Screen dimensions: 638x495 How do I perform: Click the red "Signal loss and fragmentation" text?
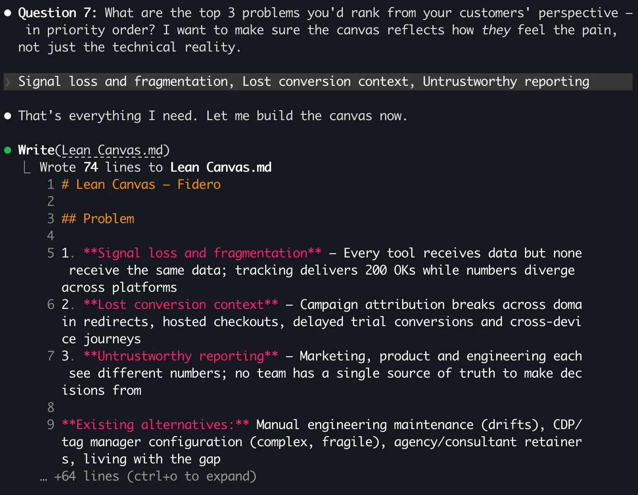(x=202, y=253)
